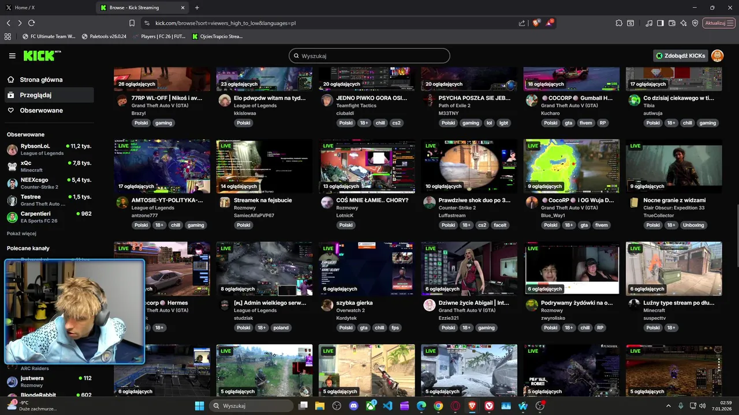Screen dimensions: 739x415
Task: Open Clair Obscur: Expedition 33 category link
Action: (674, 207)
